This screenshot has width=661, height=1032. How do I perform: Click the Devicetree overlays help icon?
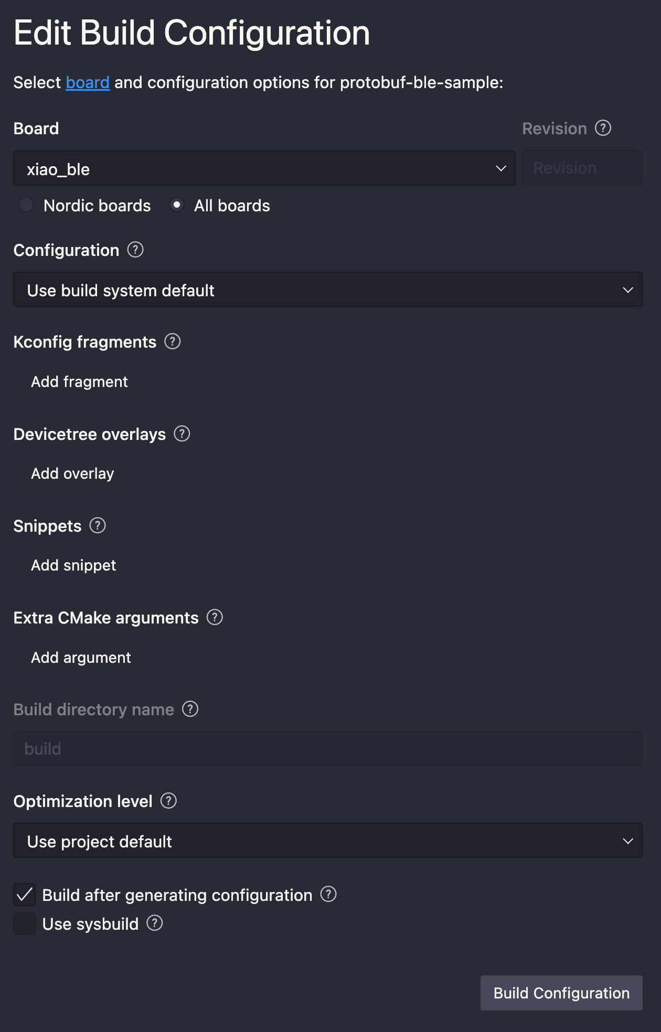(182, 434)
